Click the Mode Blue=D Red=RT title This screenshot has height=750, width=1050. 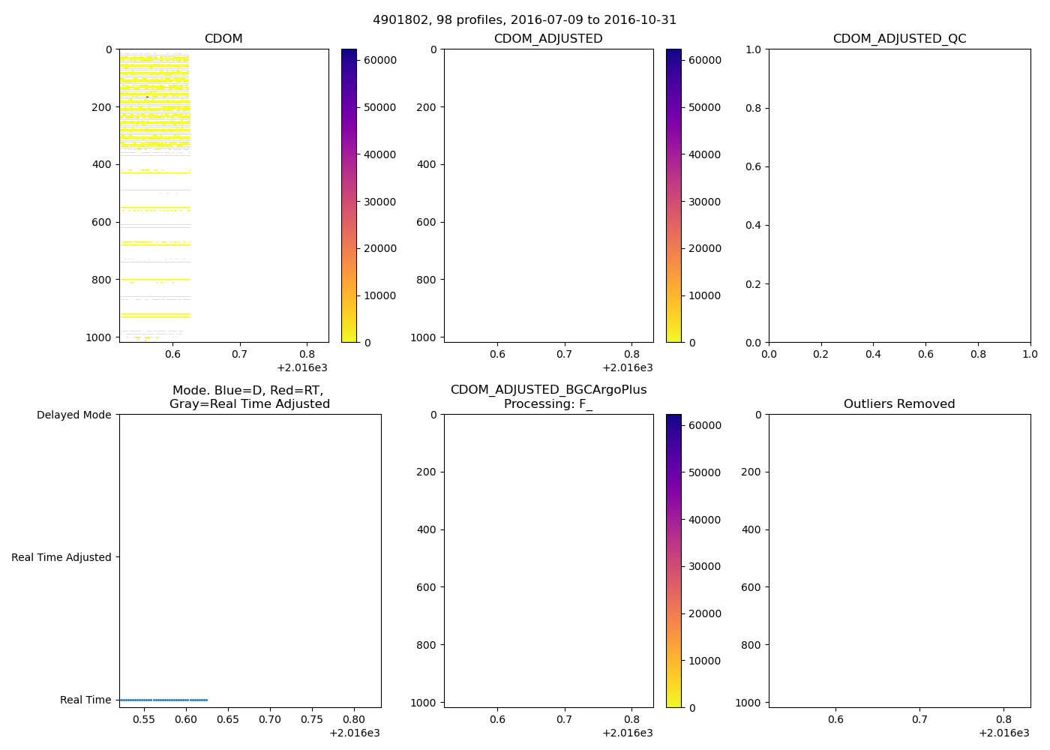[249, 397]
